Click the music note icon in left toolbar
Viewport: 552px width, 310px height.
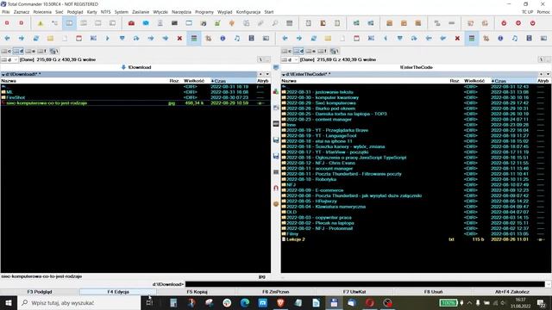(237, 38)
